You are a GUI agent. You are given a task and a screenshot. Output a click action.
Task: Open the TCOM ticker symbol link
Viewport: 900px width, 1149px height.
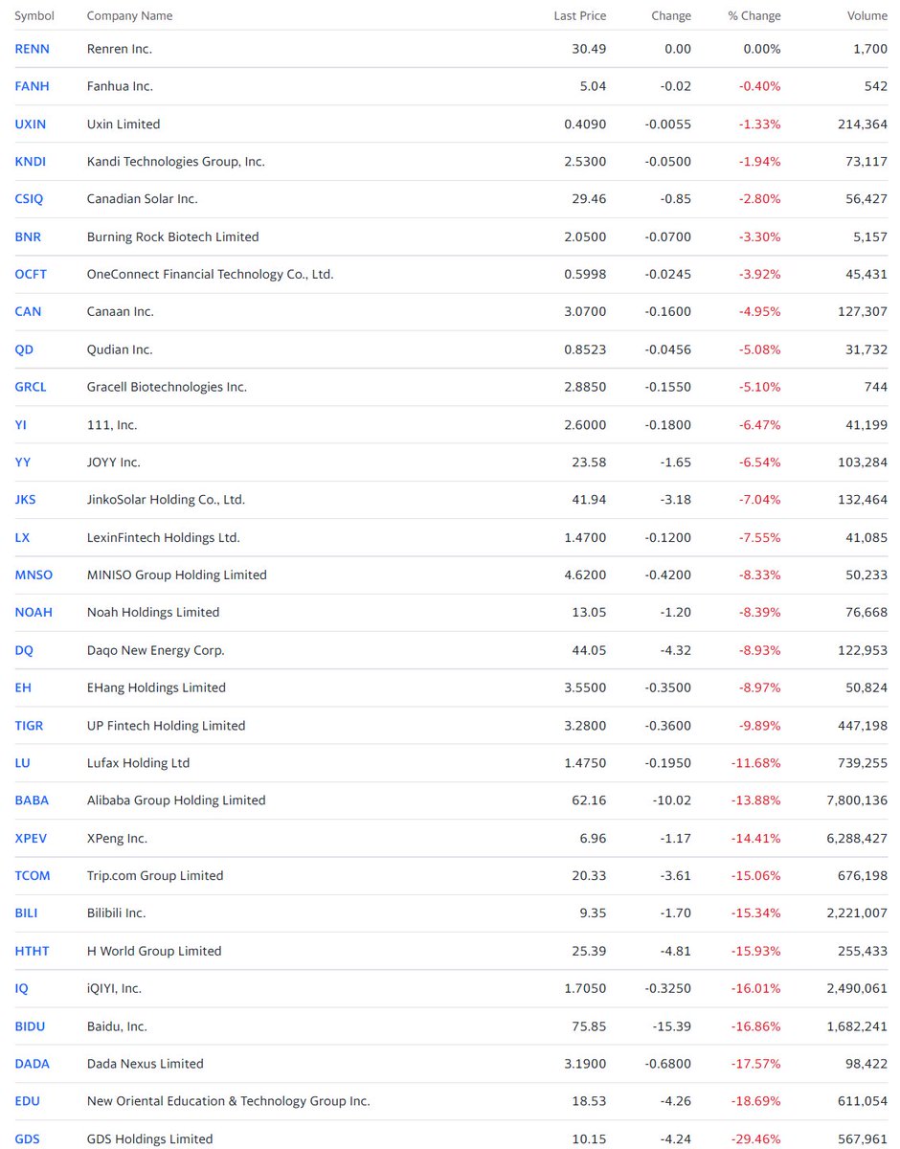(33, 875)
